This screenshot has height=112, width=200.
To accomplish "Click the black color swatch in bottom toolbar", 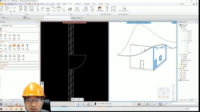I will point(95,104).
